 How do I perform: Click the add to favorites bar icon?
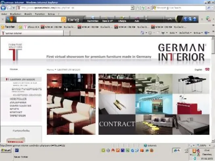point(20,27)
